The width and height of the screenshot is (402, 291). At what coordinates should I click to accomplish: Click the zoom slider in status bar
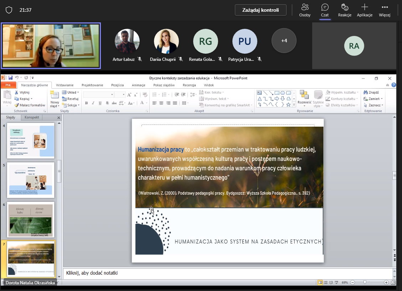pos(365,282)
